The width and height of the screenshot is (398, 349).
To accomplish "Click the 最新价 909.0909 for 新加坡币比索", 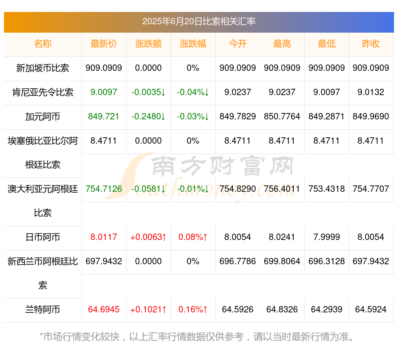I will point(104,68).
